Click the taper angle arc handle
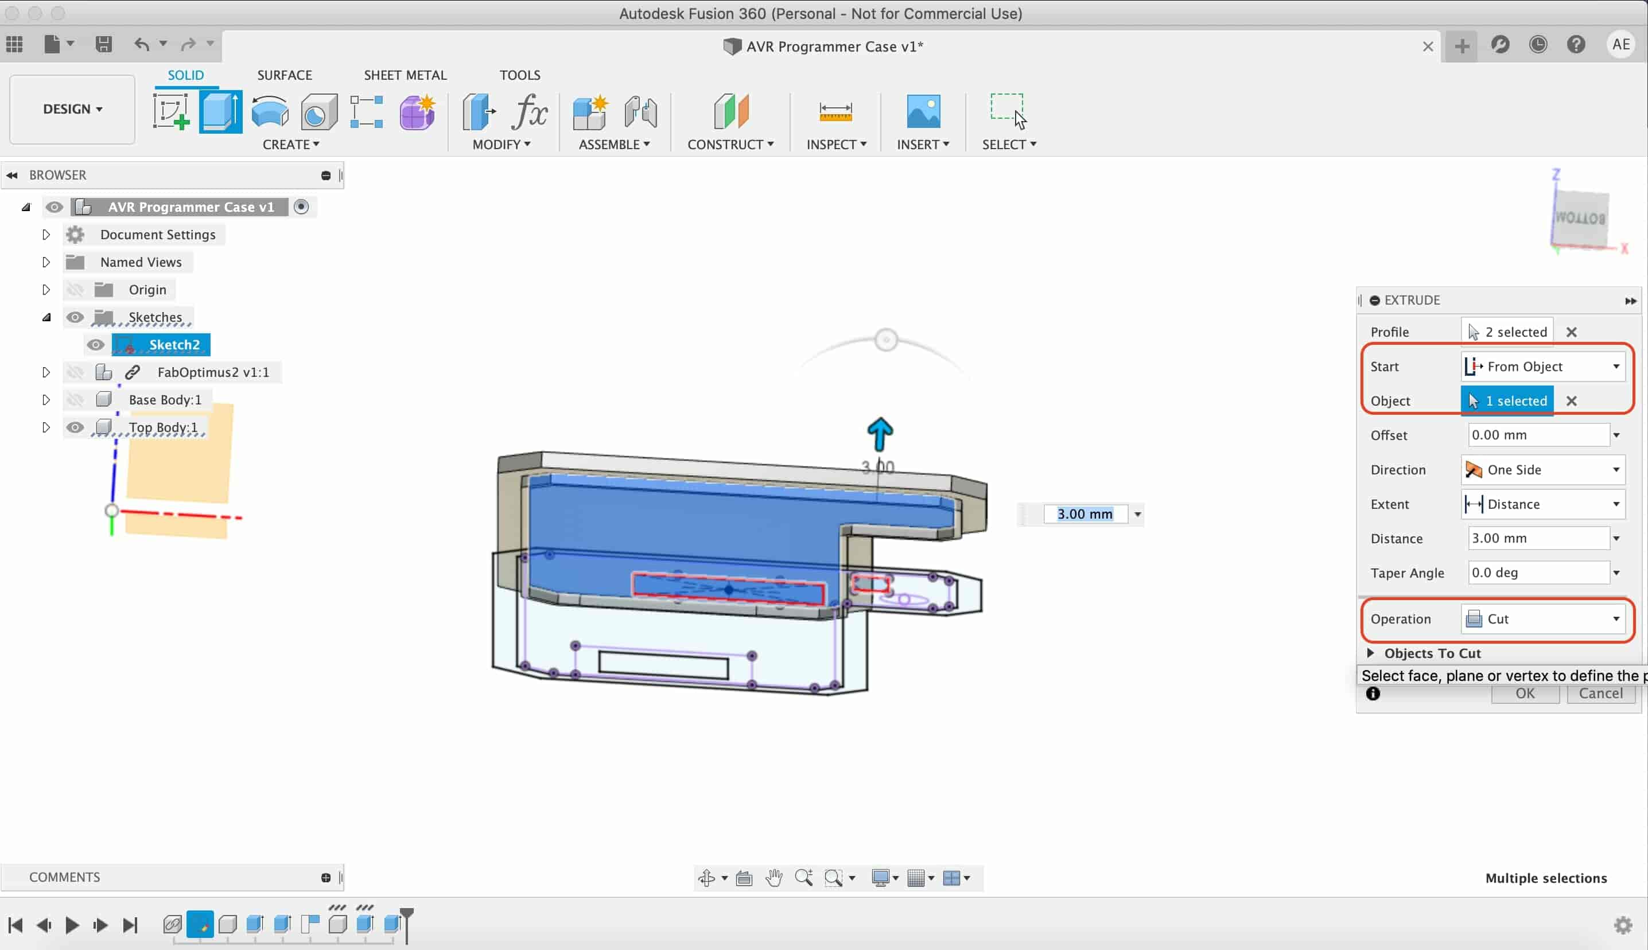 tap(886, 339)
